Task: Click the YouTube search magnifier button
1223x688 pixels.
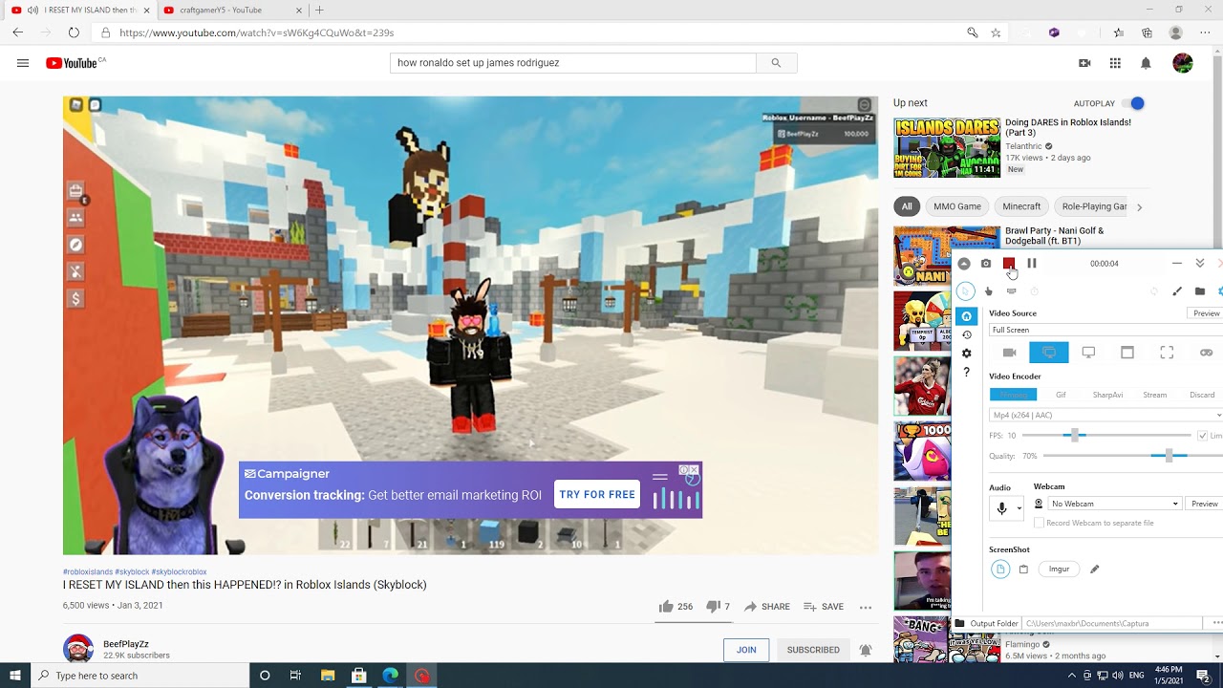Action: (x=776, y=63)
